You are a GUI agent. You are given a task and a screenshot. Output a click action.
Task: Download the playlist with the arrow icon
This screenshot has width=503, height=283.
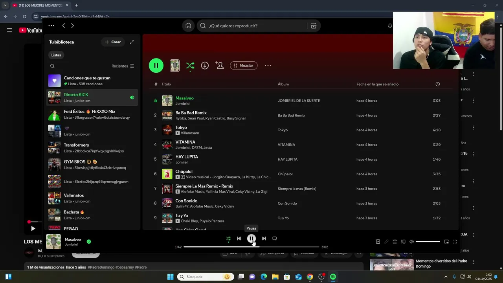205,66
